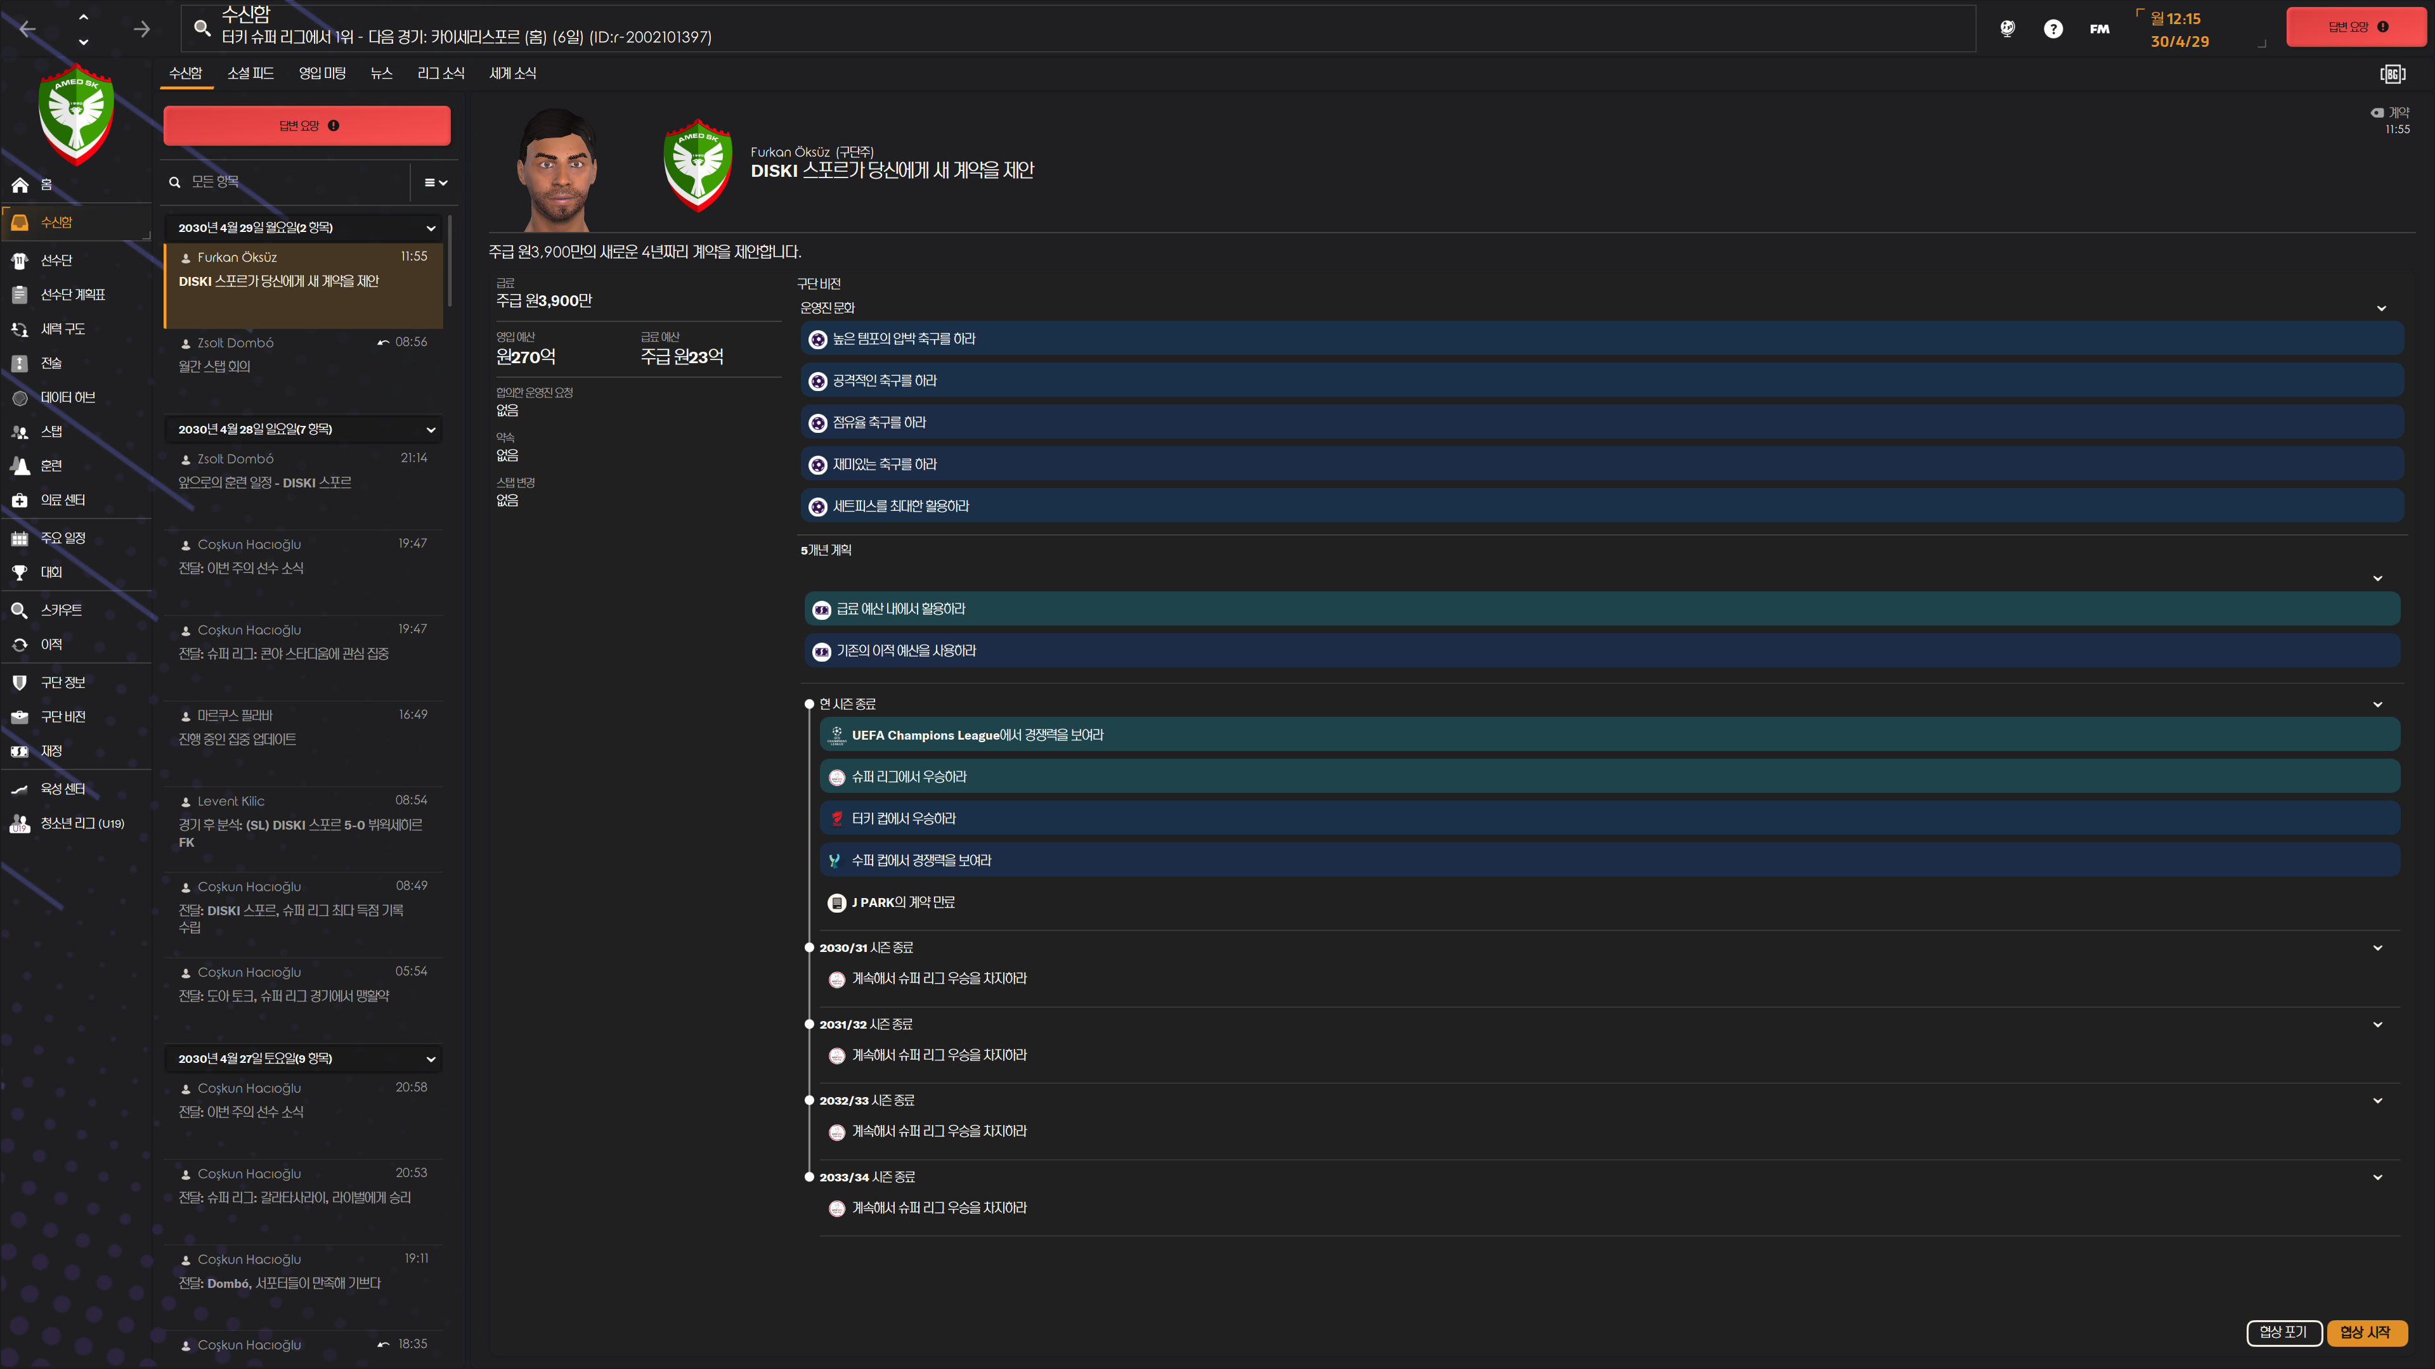
Task: Switch to the Social Feed tab
Action: [x=250, y=73]
